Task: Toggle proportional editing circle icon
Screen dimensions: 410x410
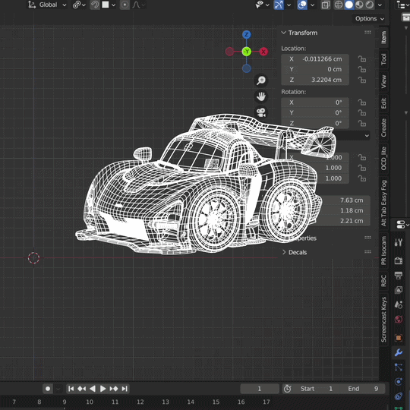Action: coord(125,5)
